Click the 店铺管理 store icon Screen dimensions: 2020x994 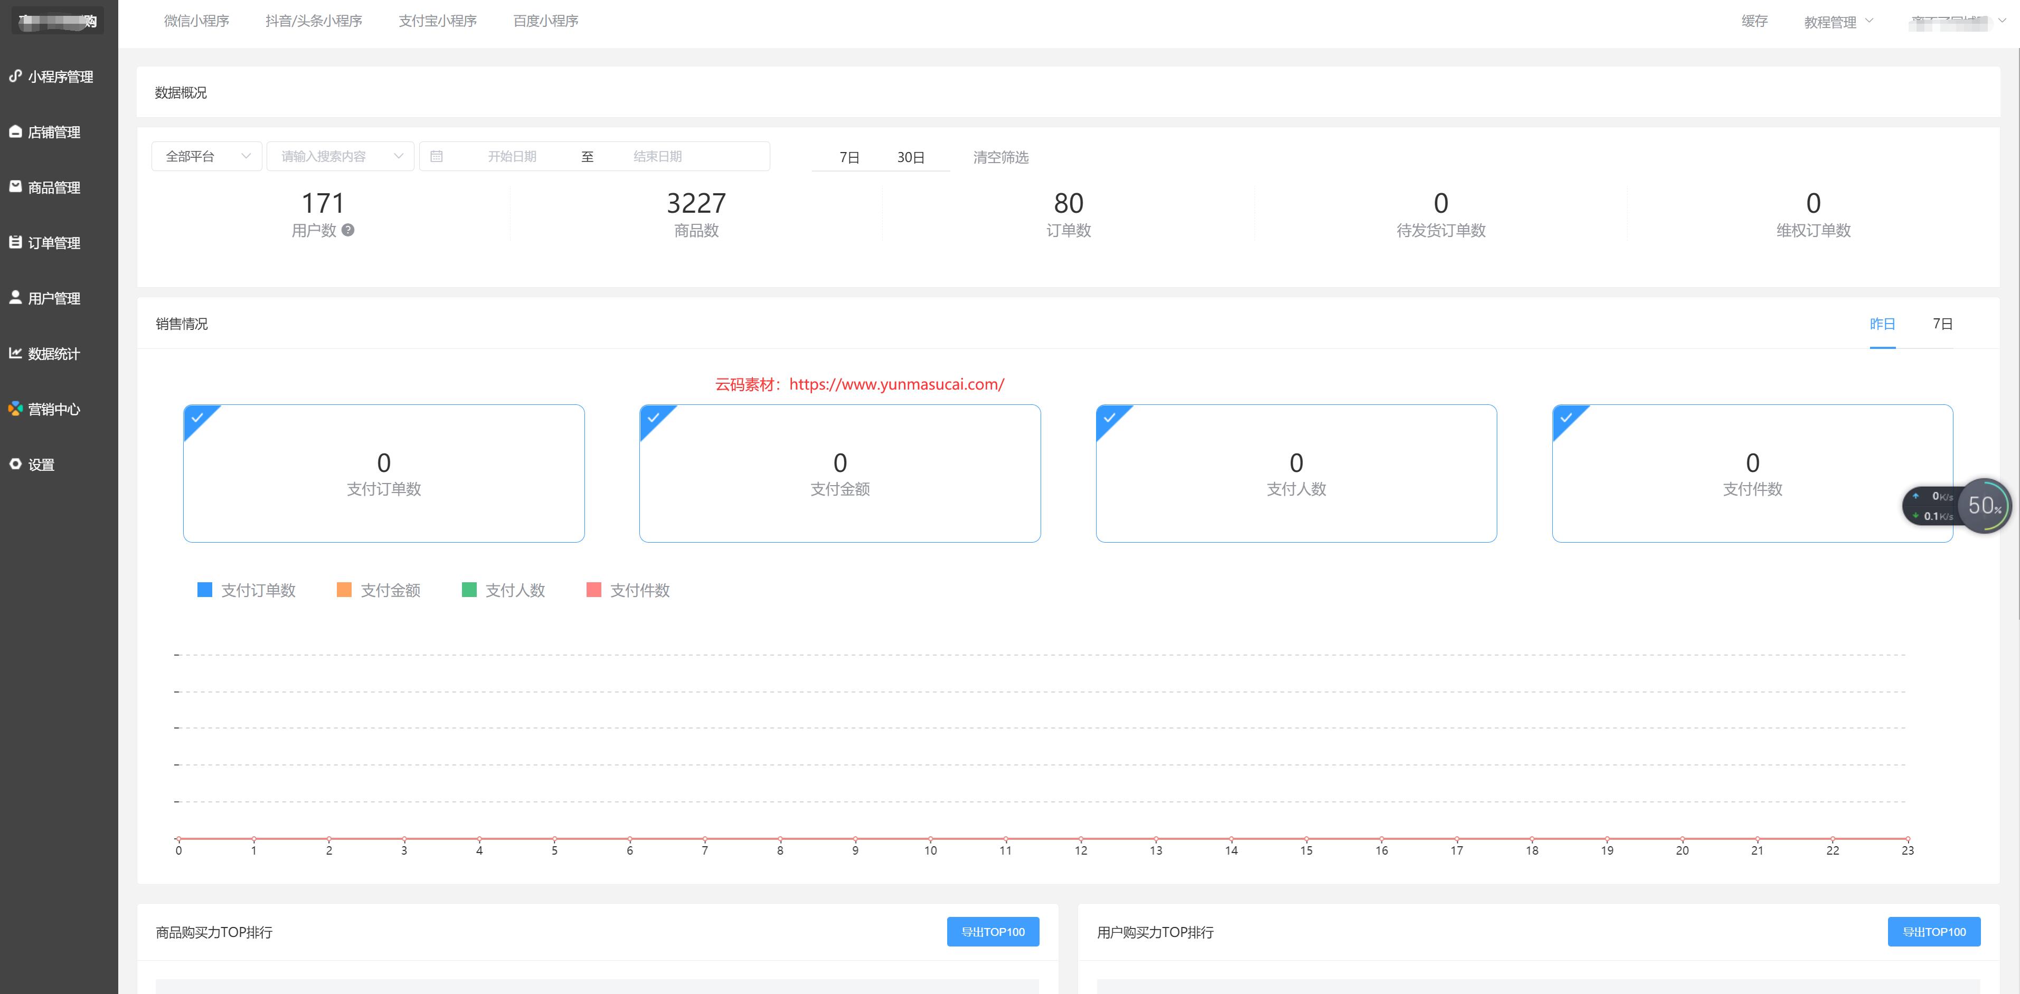[x=15, y=131]
